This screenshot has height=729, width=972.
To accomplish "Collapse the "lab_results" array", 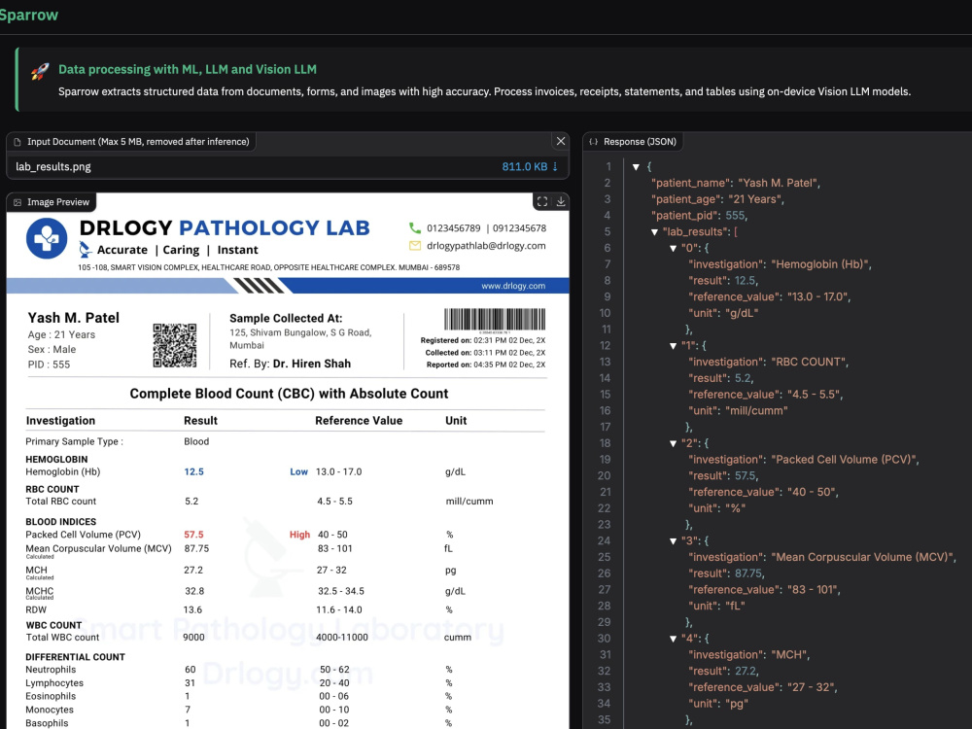I will pos(654,232).
